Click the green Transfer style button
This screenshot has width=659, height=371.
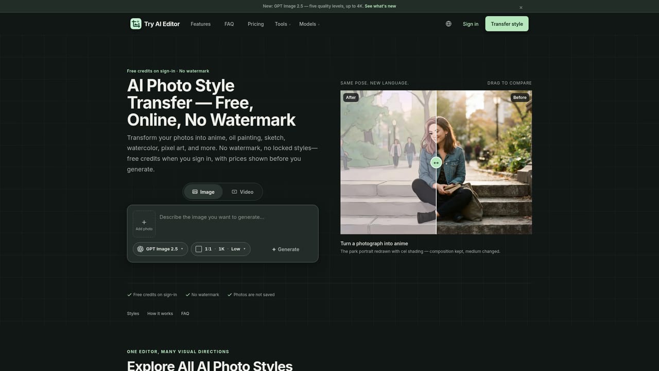(507, 24)
